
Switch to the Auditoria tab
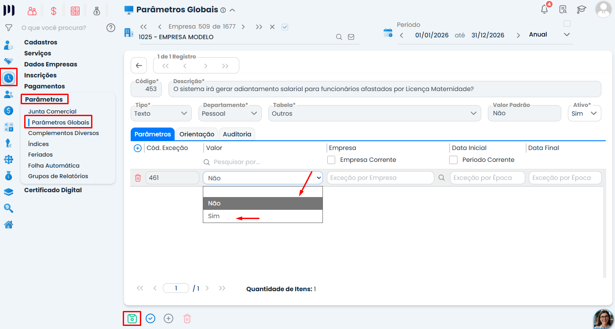click(237, 134)
